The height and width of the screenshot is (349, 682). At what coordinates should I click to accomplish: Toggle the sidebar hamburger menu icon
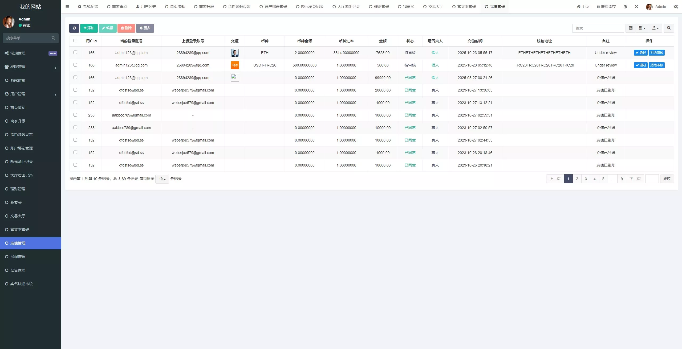pos(67,7)
